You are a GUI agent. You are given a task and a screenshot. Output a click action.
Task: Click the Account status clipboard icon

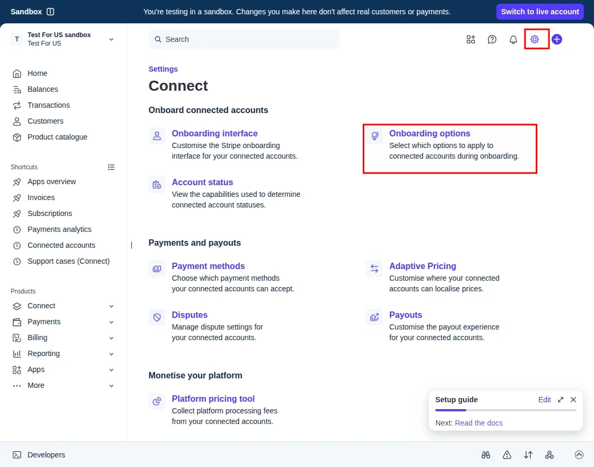tap(157, 185)
